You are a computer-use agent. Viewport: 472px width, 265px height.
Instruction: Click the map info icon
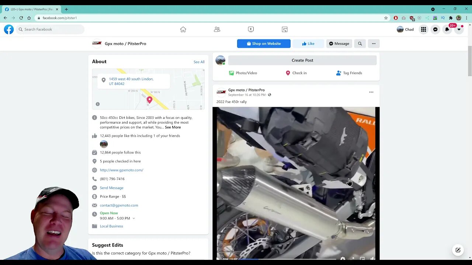tap(98, 104)
